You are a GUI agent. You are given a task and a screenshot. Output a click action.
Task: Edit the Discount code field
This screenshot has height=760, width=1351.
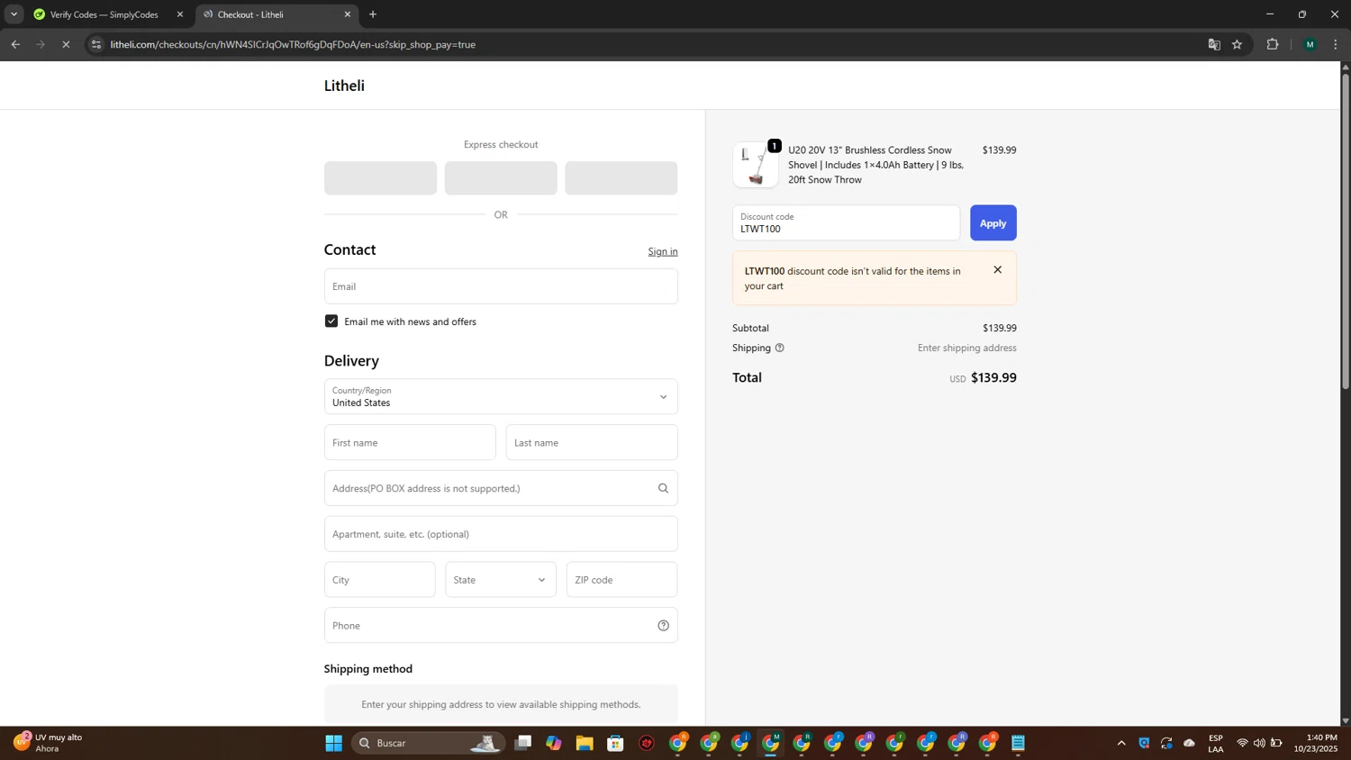click(846, 223)
